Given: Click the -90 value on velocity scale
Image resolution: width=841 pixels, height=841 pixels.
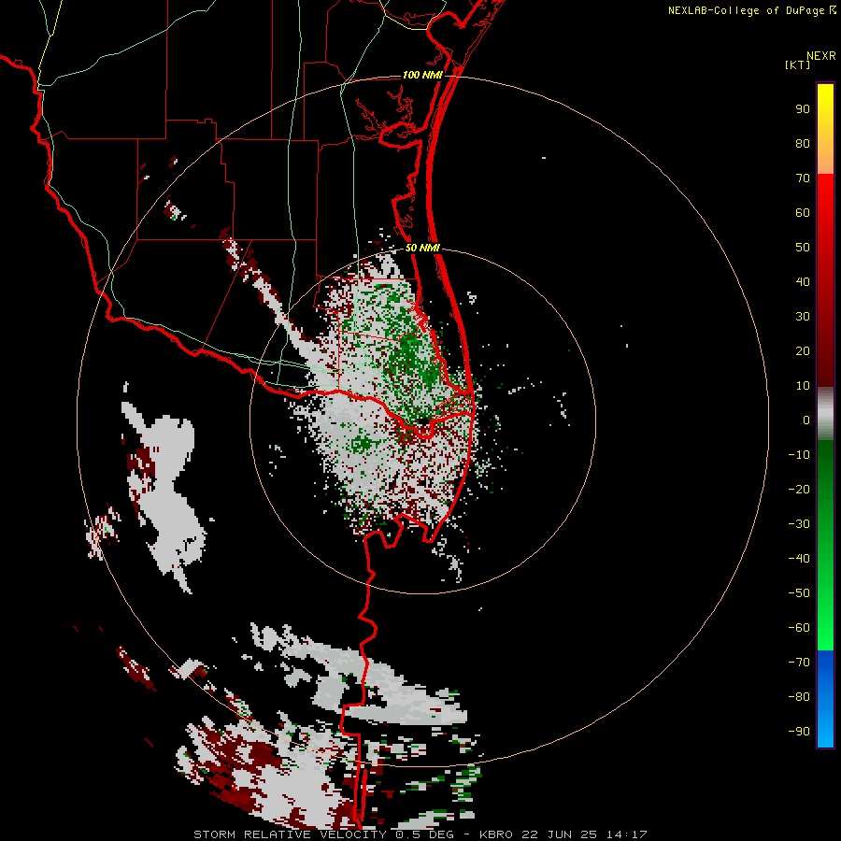Looking at the screenshot, I should [799, 732].
